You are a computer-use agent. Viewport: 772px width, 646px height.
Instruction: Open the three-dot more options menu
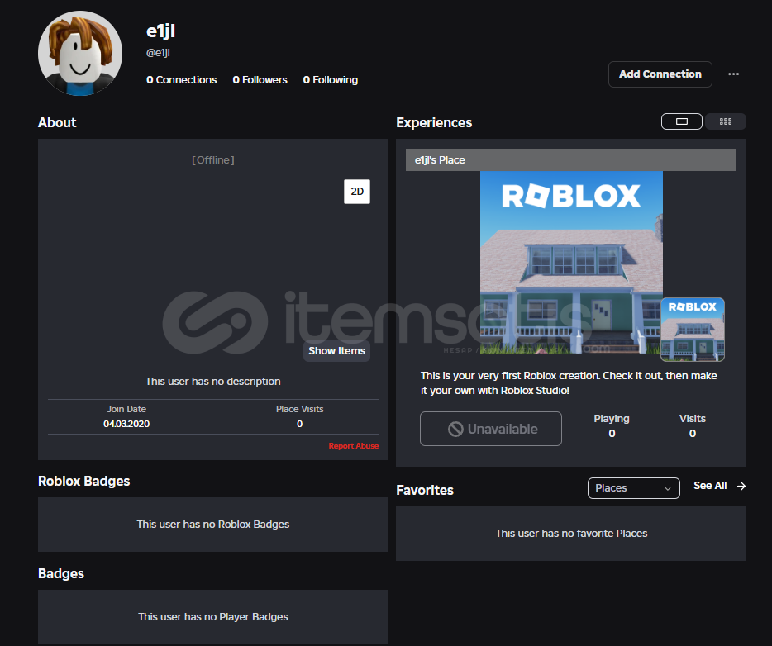click(733, 74)
